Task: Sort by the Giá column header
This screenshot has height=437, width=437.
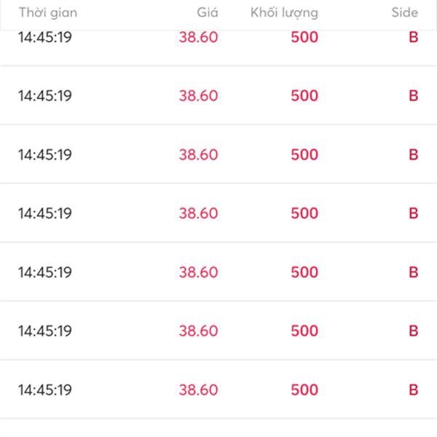Action: 207,12
